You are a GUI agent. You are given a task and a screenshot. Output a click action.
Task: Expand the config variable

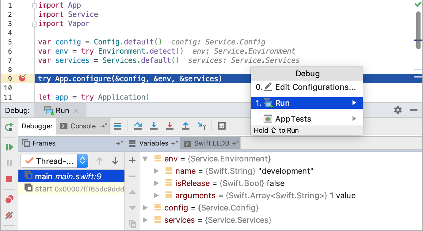tap(145, 208)
